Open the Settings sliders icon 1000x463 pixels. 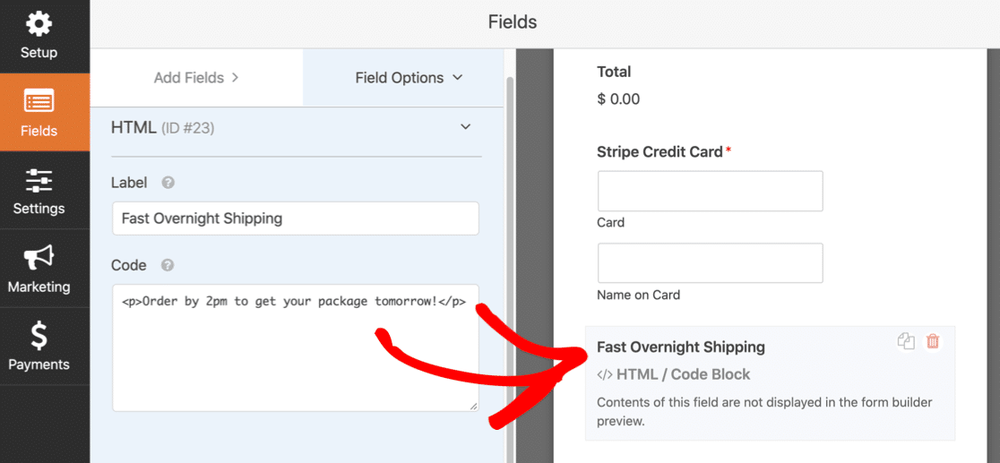click(39, 191)
